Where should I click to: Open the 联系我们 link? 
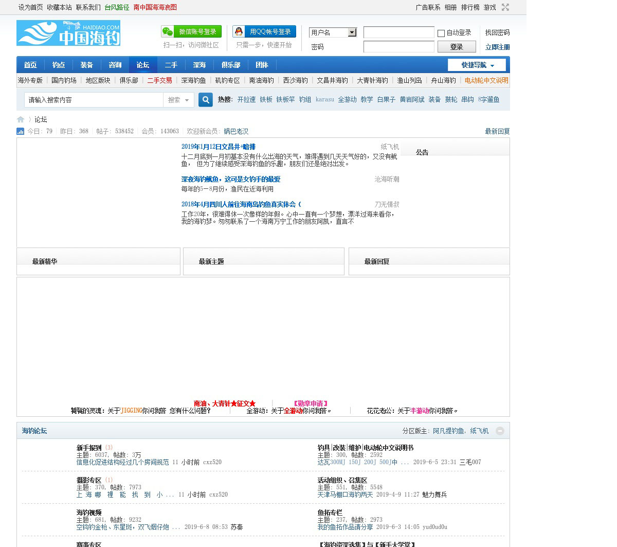[x=88, y=7]
